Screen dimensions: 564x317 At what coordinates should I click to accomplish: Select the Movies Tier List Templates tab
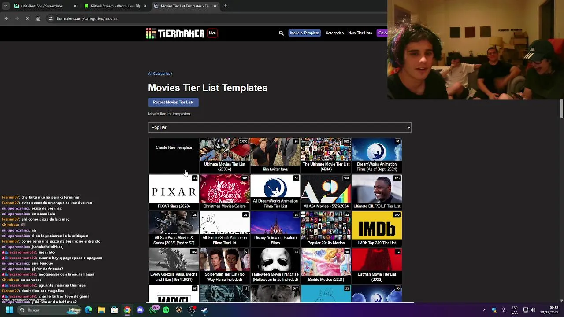pos(185,6)
